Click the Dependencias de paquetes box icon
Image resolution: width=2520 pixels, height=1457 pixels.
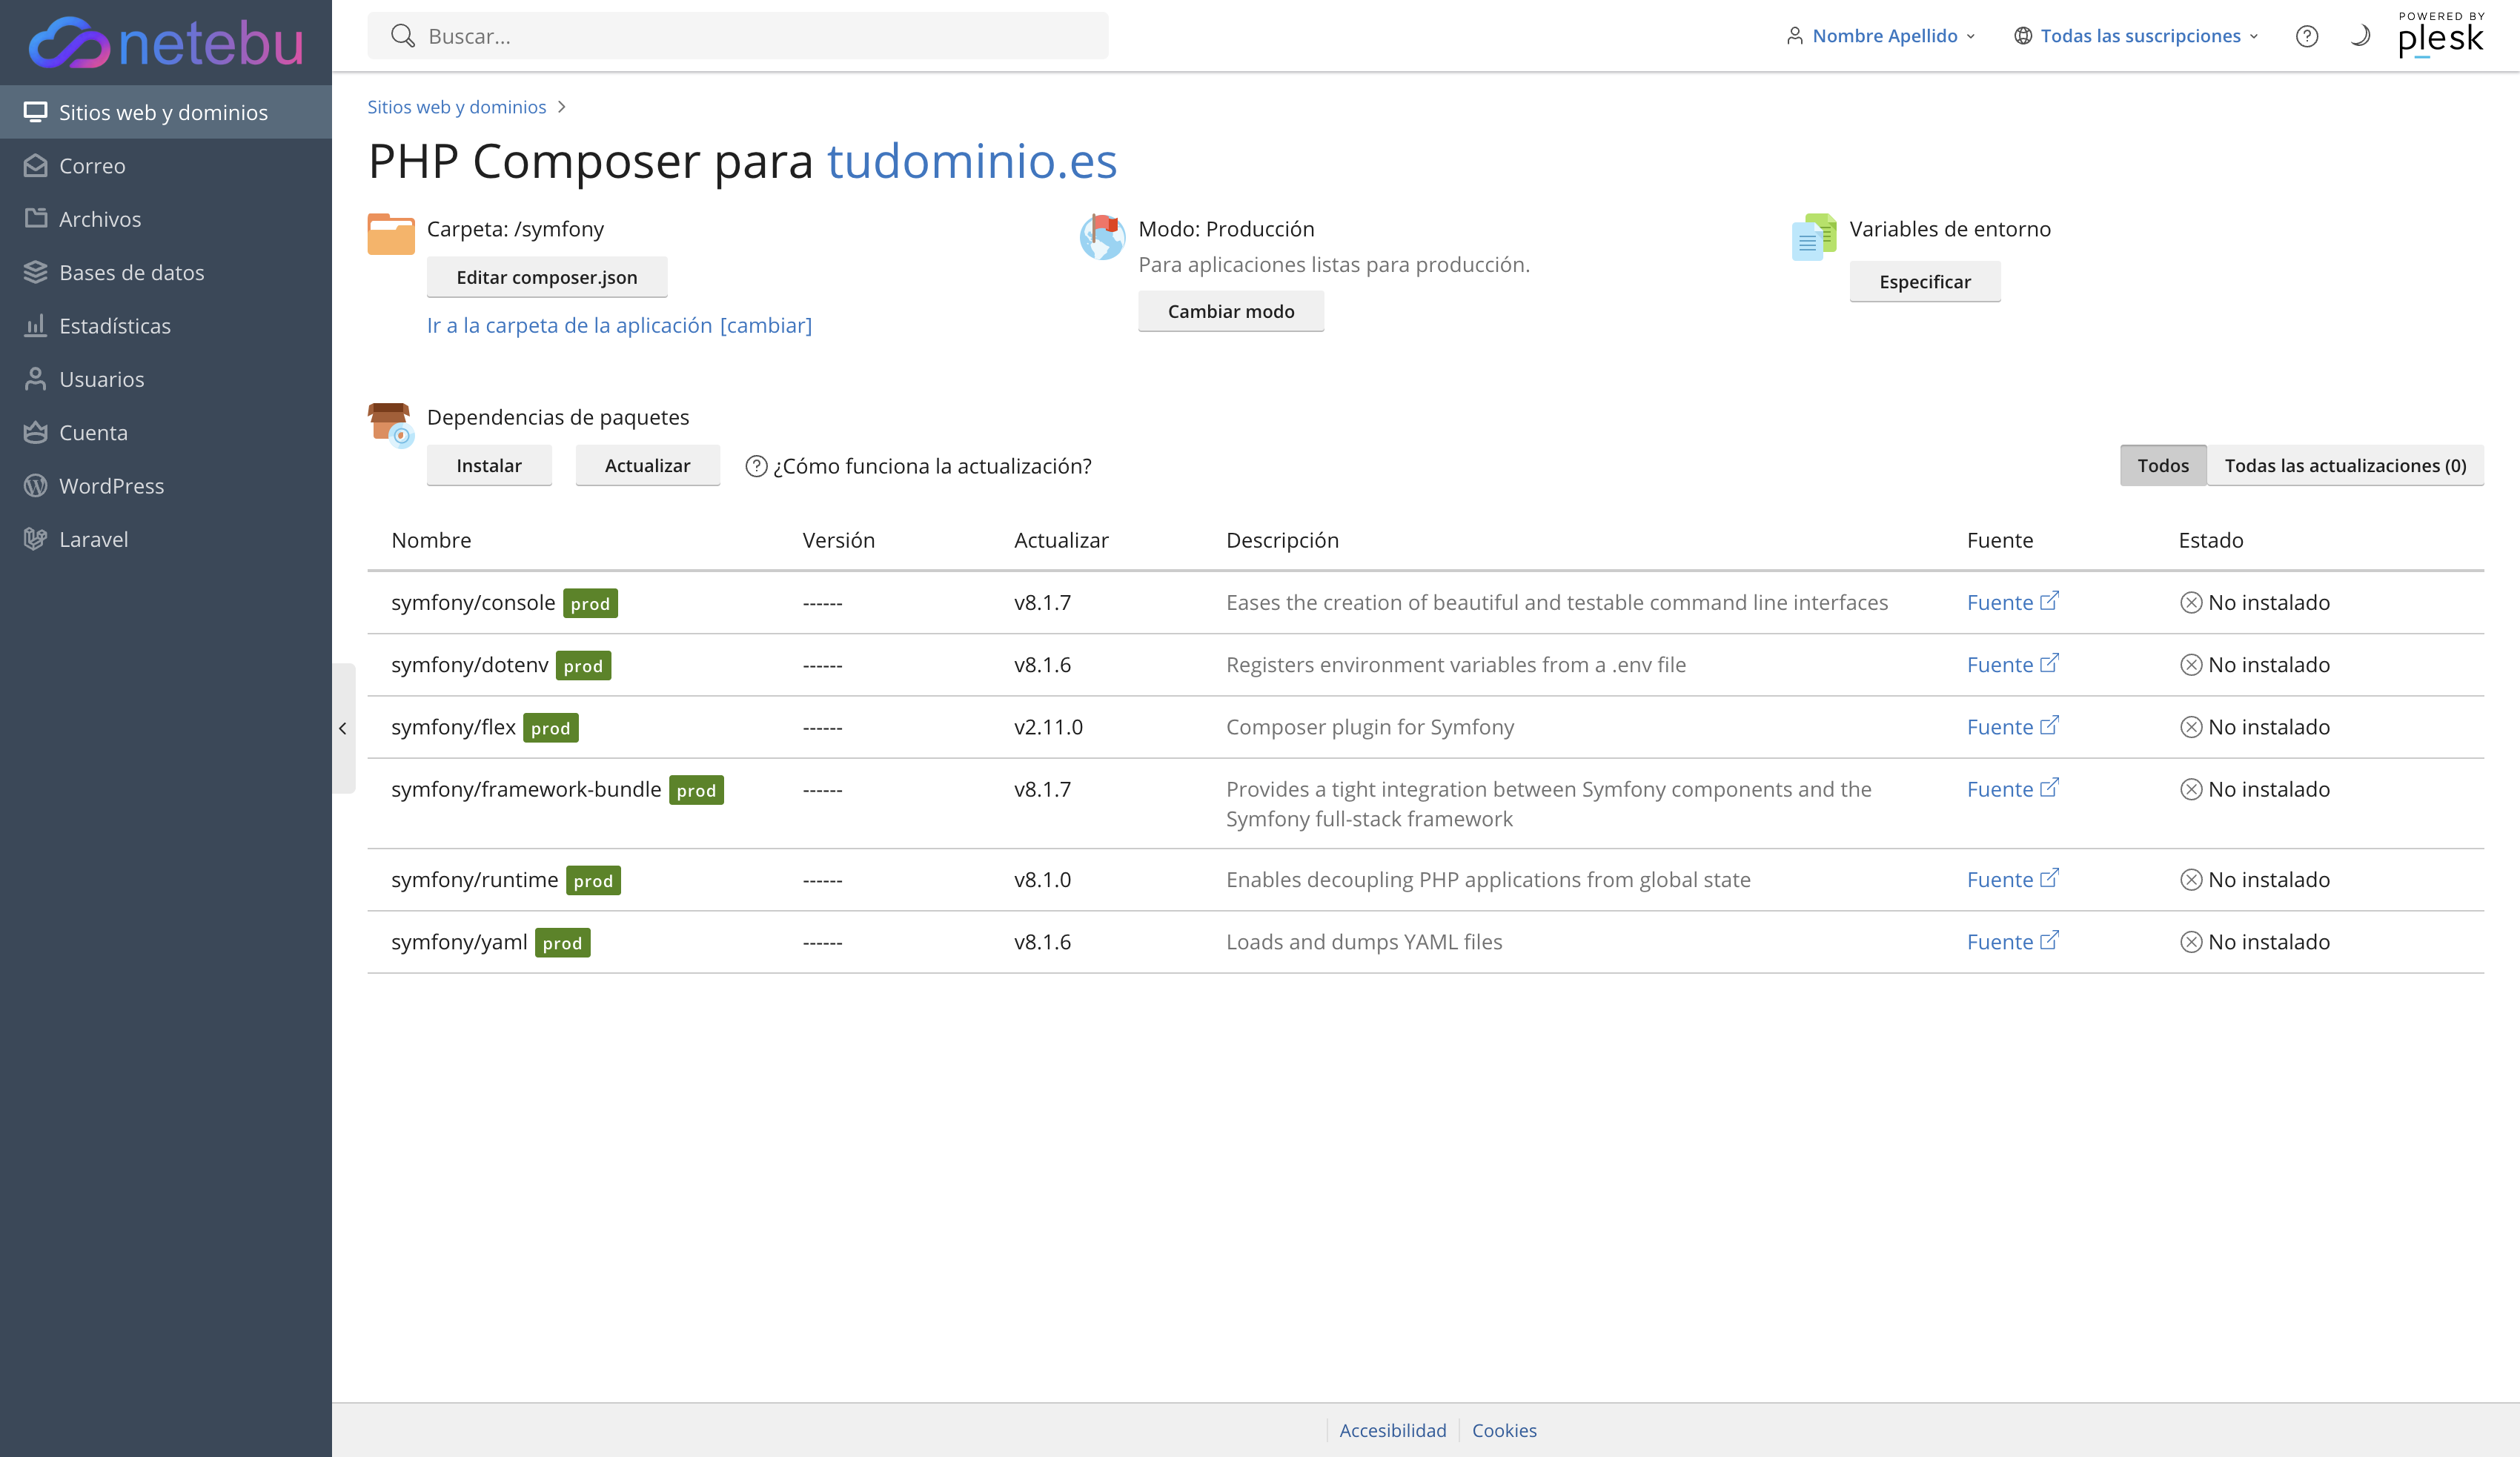coord(391,424)
